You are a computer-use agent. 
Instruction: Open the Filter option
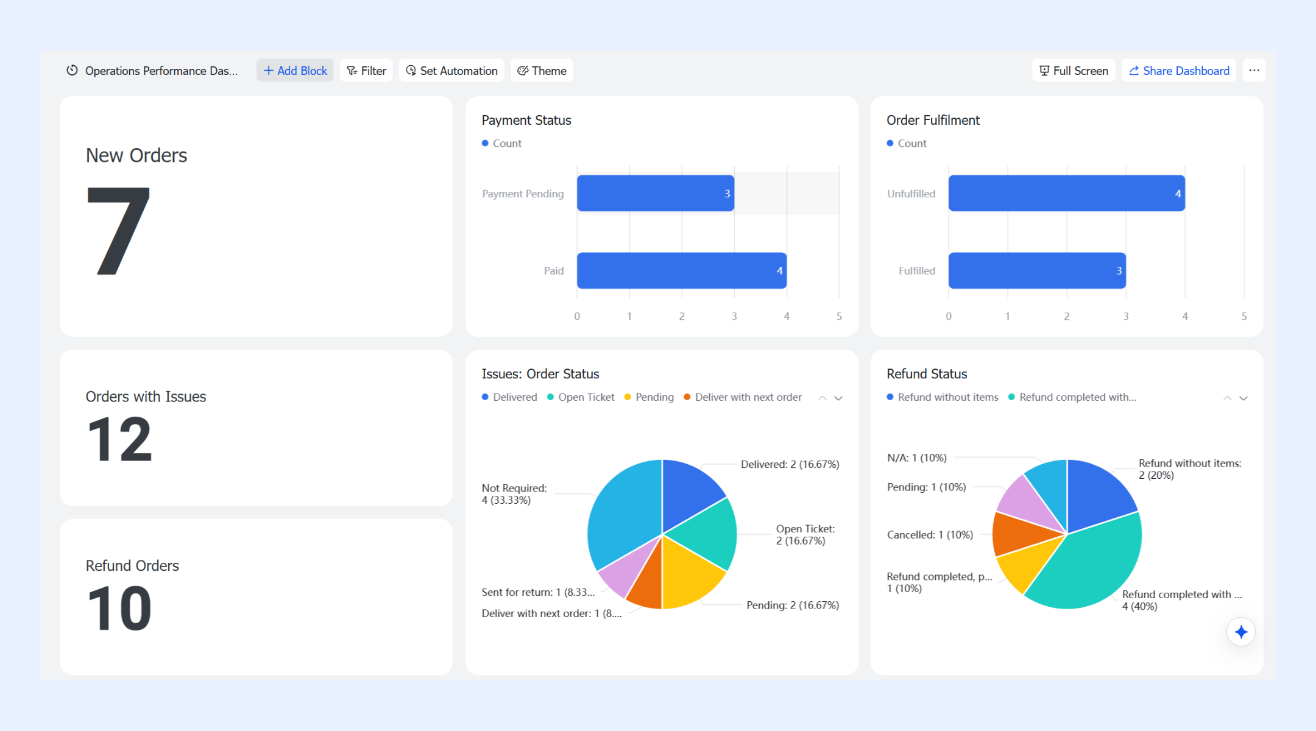(x=366, y=71)
